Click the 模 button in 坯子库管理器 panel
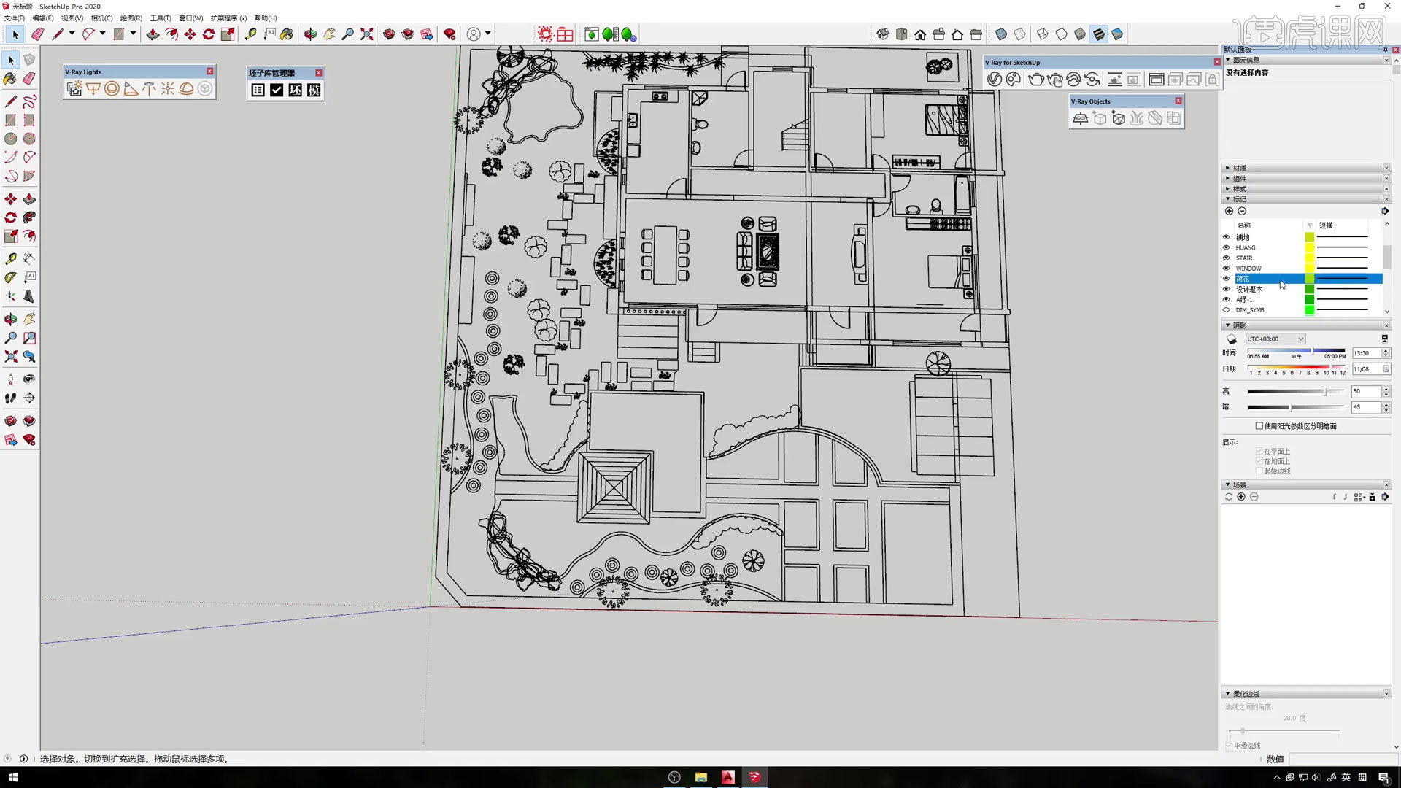Screen dimensions: 1401x788 pos(314,90)
